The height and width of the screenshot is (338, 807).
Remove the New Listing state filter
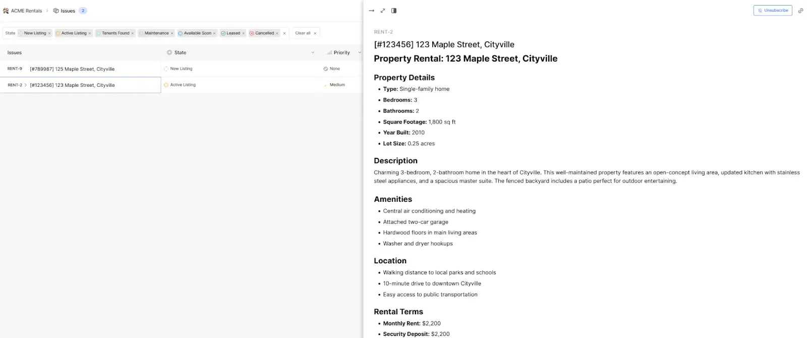[x=49, y=33]
